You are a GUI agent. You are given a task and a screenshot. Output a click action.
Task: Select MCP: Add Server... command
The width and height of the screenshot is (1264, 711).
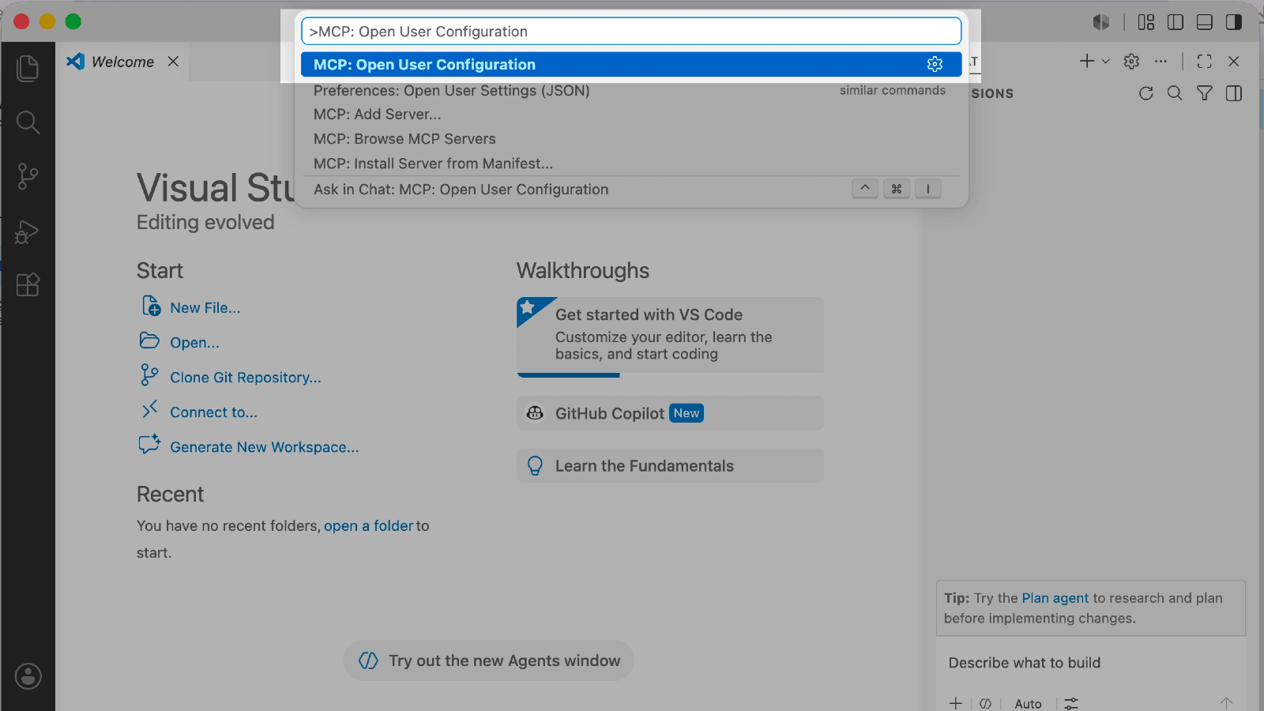coord(631,115)
